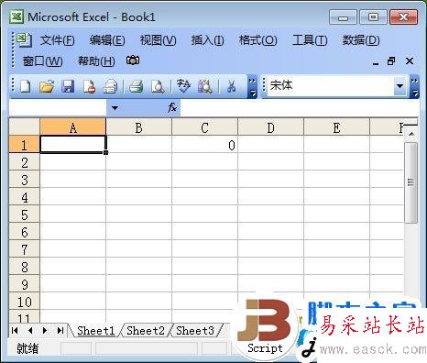
Task: Click last sheet navigation arrow
Action: point(60,330)
